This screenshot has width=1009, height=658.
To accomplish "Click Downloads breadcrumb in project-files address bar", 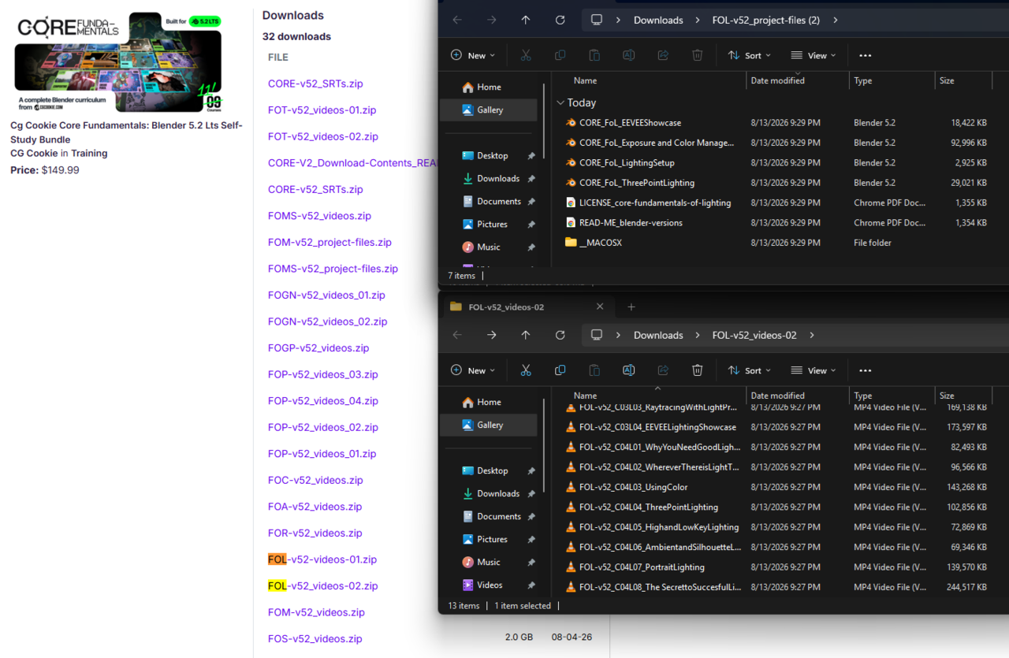I will point(658,20).
